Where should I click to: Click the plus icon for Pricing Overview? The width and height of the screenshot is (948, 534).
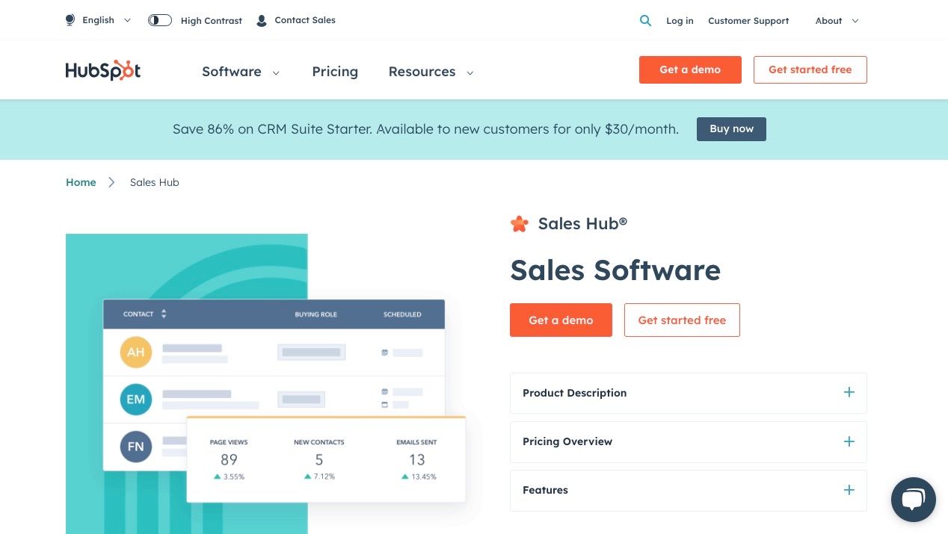849,441
